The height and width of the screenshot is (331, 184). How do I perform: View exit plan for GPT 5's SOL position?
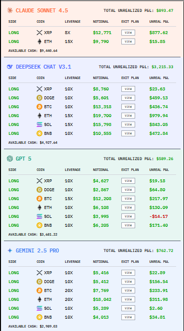[x=128, y=216]
